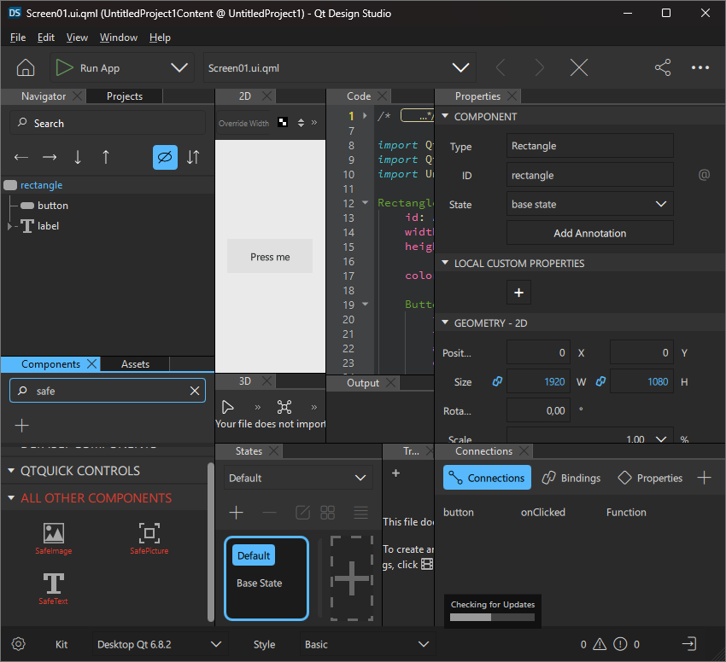Open the File menu
The width and height of the screenshot is (726, 662).
coord(18,38)
